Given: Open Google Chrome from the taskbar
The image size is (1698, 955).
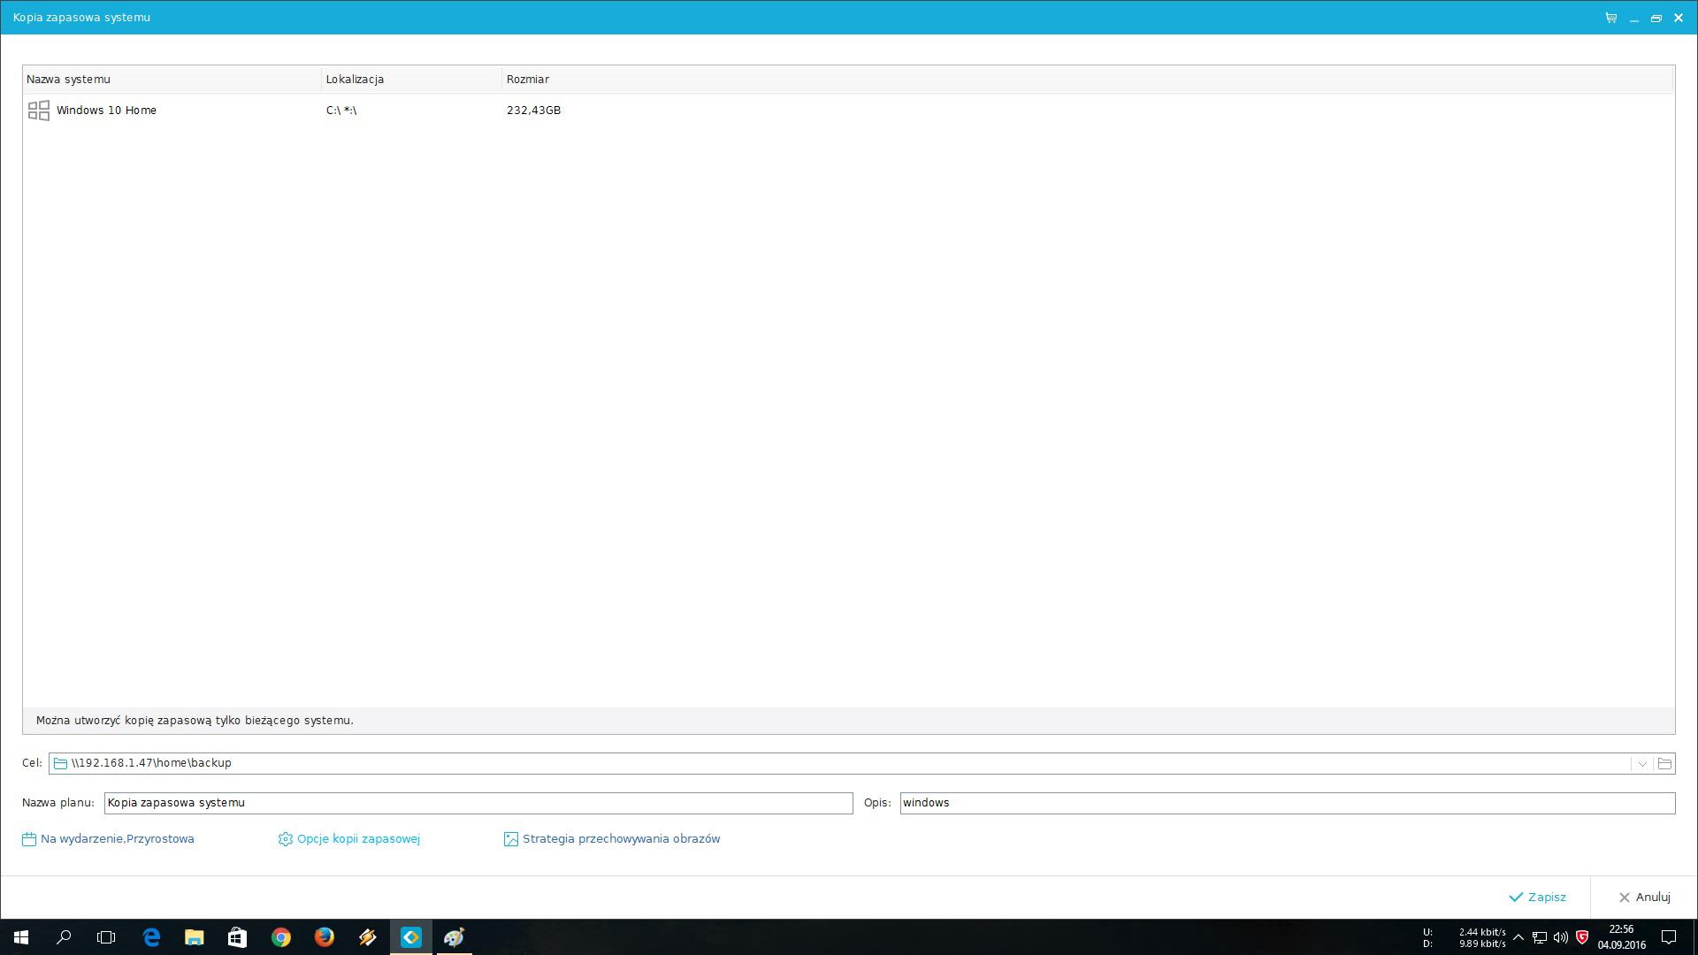Looking at the screenshot, I should (281, 937).
